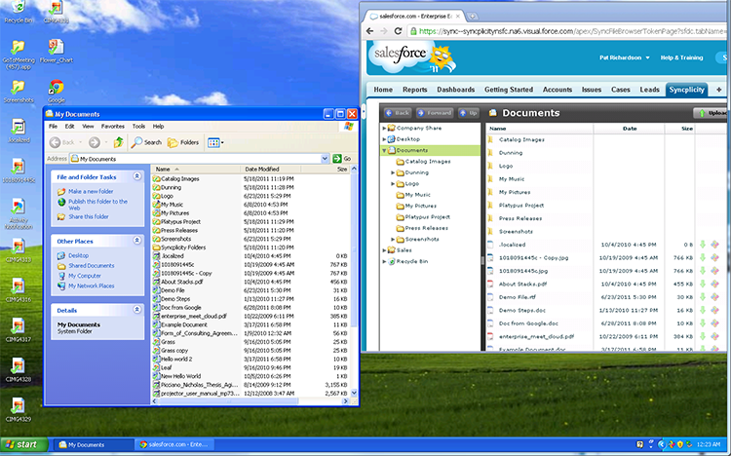This screenshot has height=456, width=731.
Task: Click Search in My Documents toolbar
Action: pyautogui.click(x=146, y=142)
